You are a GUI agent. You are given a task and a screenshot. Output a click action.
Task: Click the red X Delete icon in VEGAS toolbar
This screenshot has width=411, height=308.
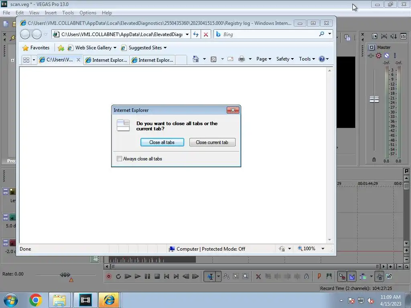coord(258,276)
